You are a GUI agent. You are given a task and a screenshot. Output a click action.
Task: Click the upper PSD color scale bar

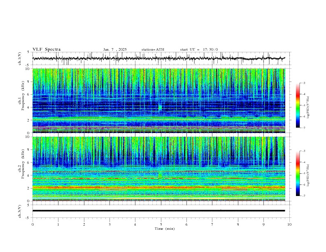(x=298, y=105)
